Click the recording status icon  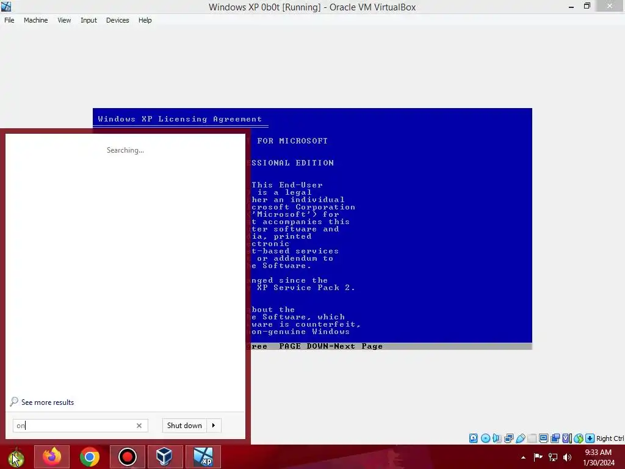coord(555,438)
